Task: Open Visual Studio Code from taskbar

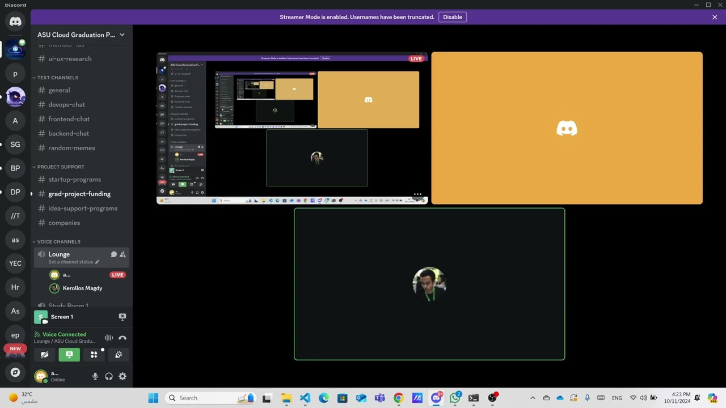Action: tap(305, 398)
